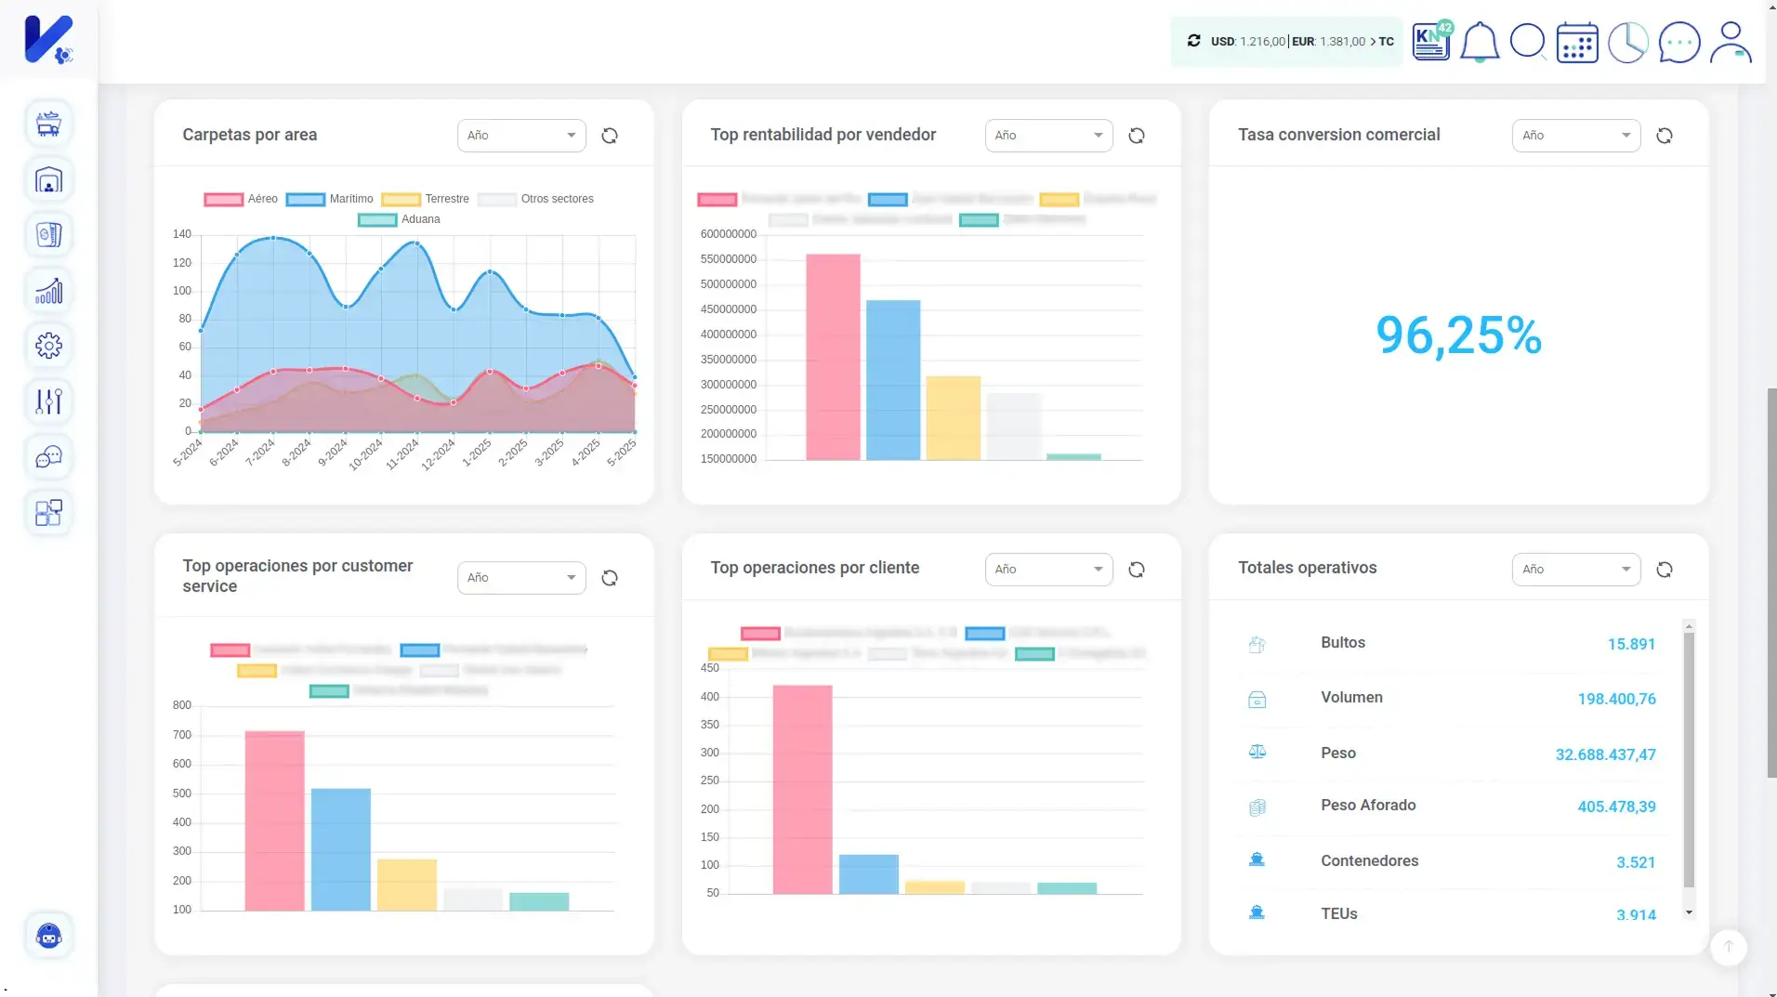Open the user profile icon
This screenshot has height=997, width=1777.
pyautogui.click(x=1729, y=42)
